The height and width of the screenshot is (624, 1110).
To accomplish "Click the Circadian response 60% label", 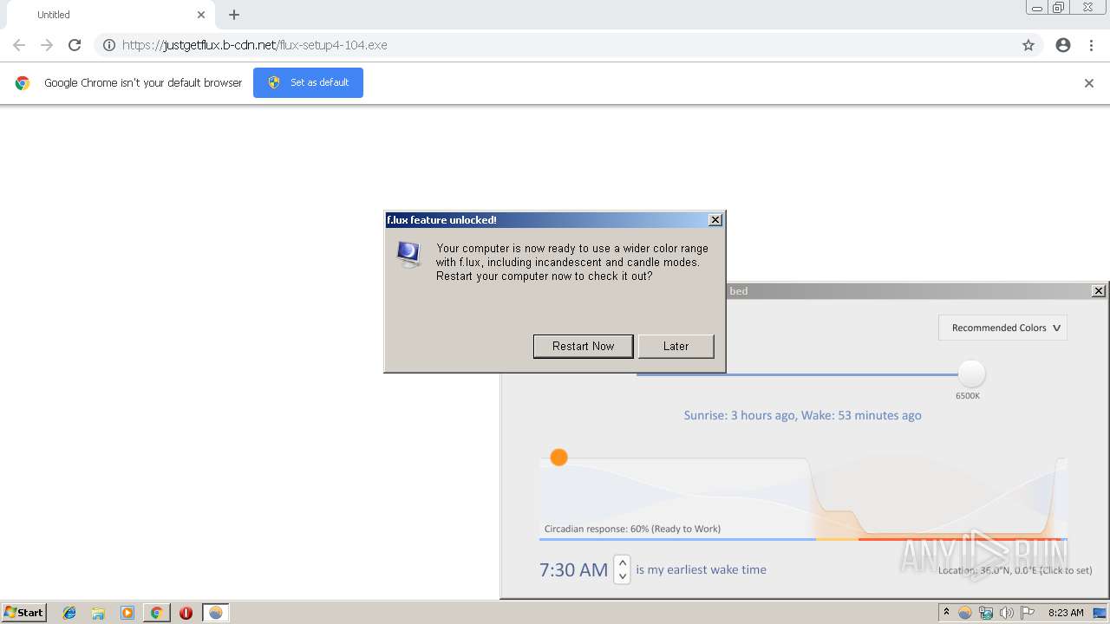I will pos(632,529).
